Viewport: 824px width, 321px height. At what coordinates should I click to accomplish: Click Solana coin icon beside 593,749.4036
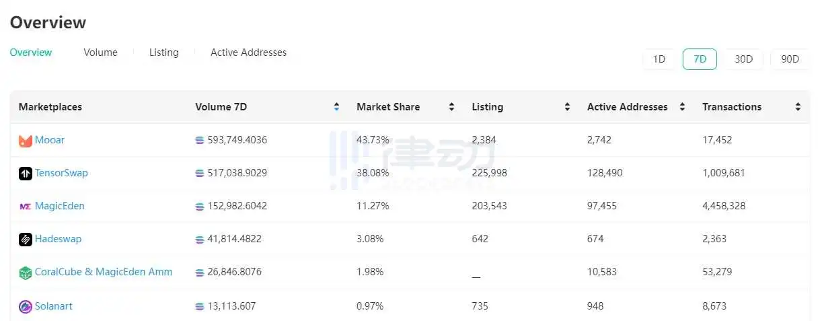[x=199, y=141]
